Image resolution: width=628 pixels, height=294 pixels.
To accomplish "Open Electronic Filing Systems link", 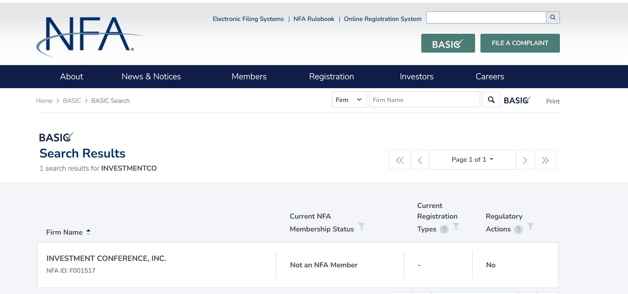I will tap(248, 19).
